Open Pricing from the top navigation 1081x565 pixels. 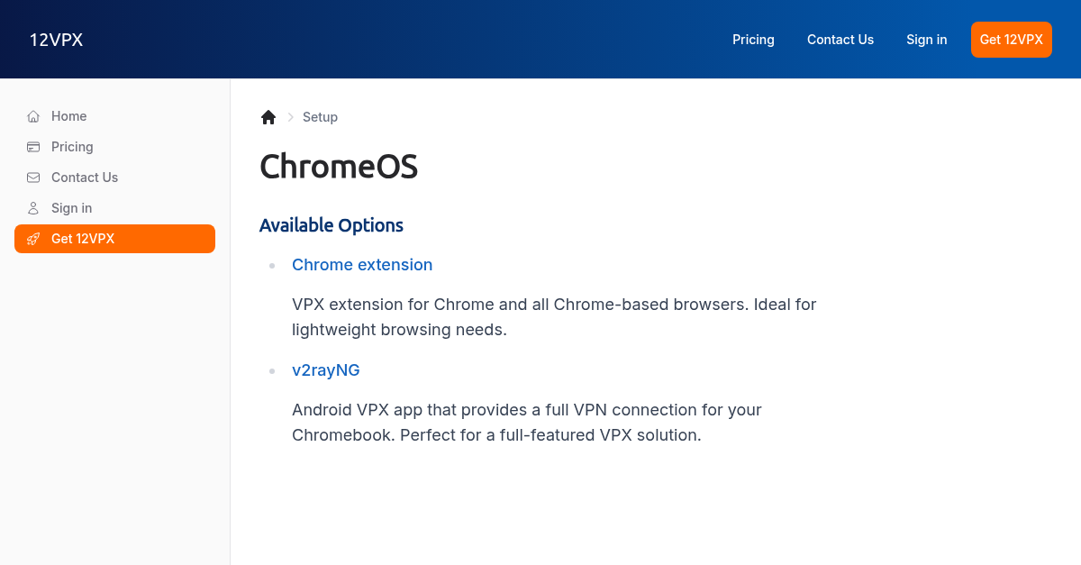tap(753, 40)
